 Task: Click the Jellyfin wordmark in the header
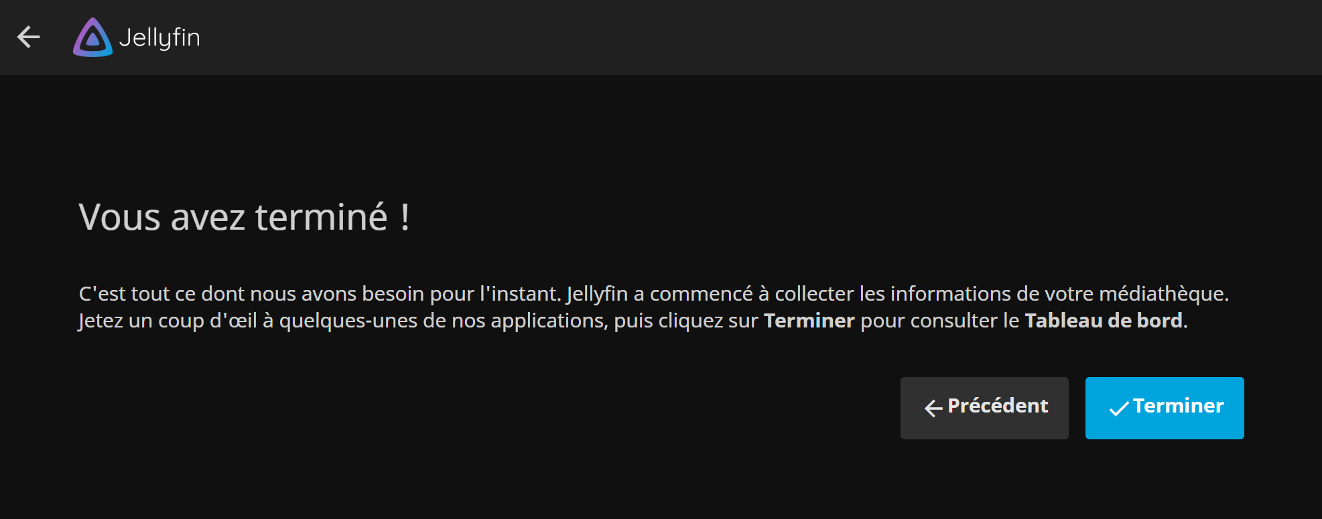point(159,38)
